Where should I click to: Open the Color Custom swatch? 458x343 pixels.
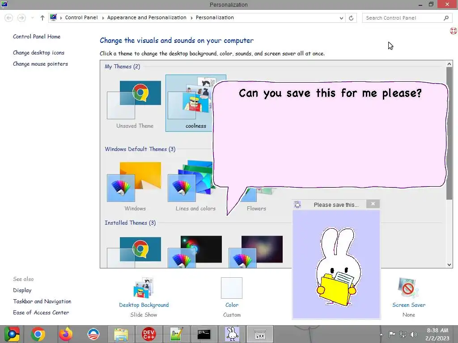232,288
